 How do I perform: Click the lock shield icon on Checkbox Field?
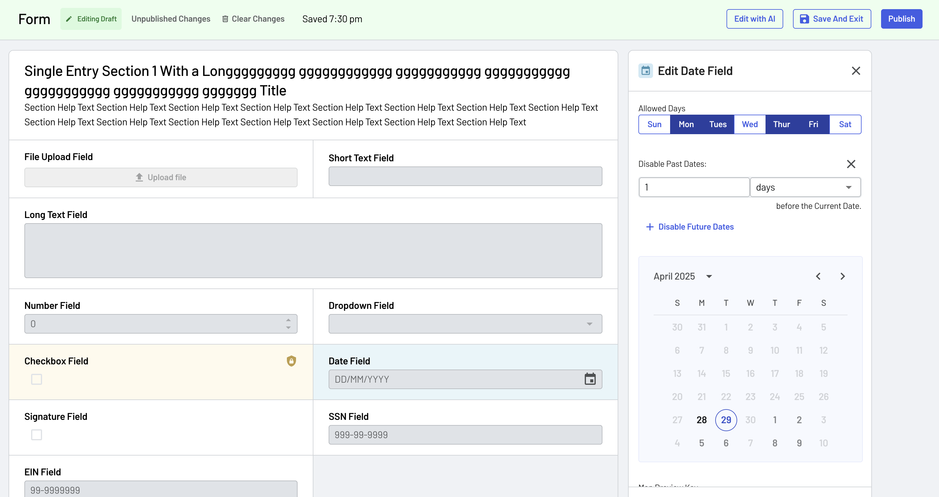[291, 361]
